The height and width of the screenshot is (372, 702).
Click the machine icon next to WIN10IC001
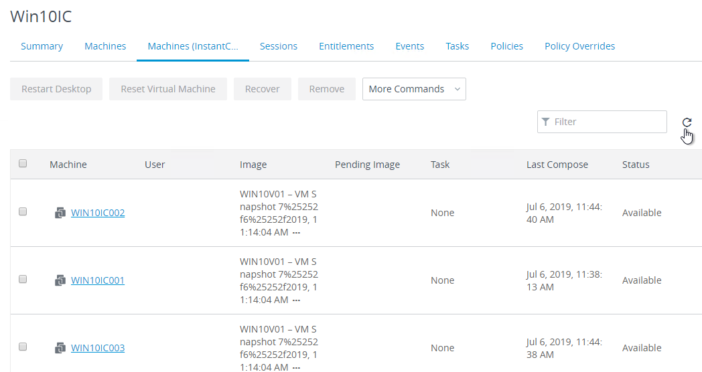click(60, 280)
